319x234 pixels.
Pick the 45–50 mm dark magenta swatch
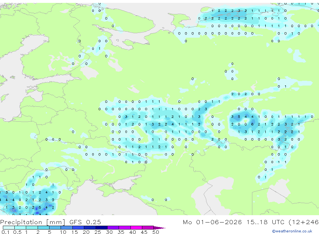[x=148, y=228]
